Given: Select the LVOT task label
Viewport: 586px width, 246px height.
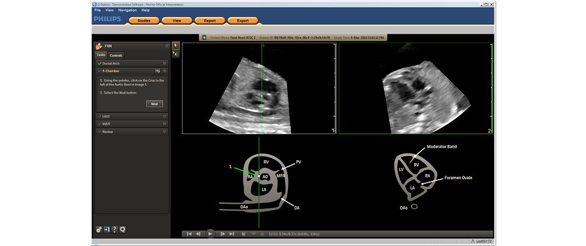Looking at the screenshot, I should point(106,116).
